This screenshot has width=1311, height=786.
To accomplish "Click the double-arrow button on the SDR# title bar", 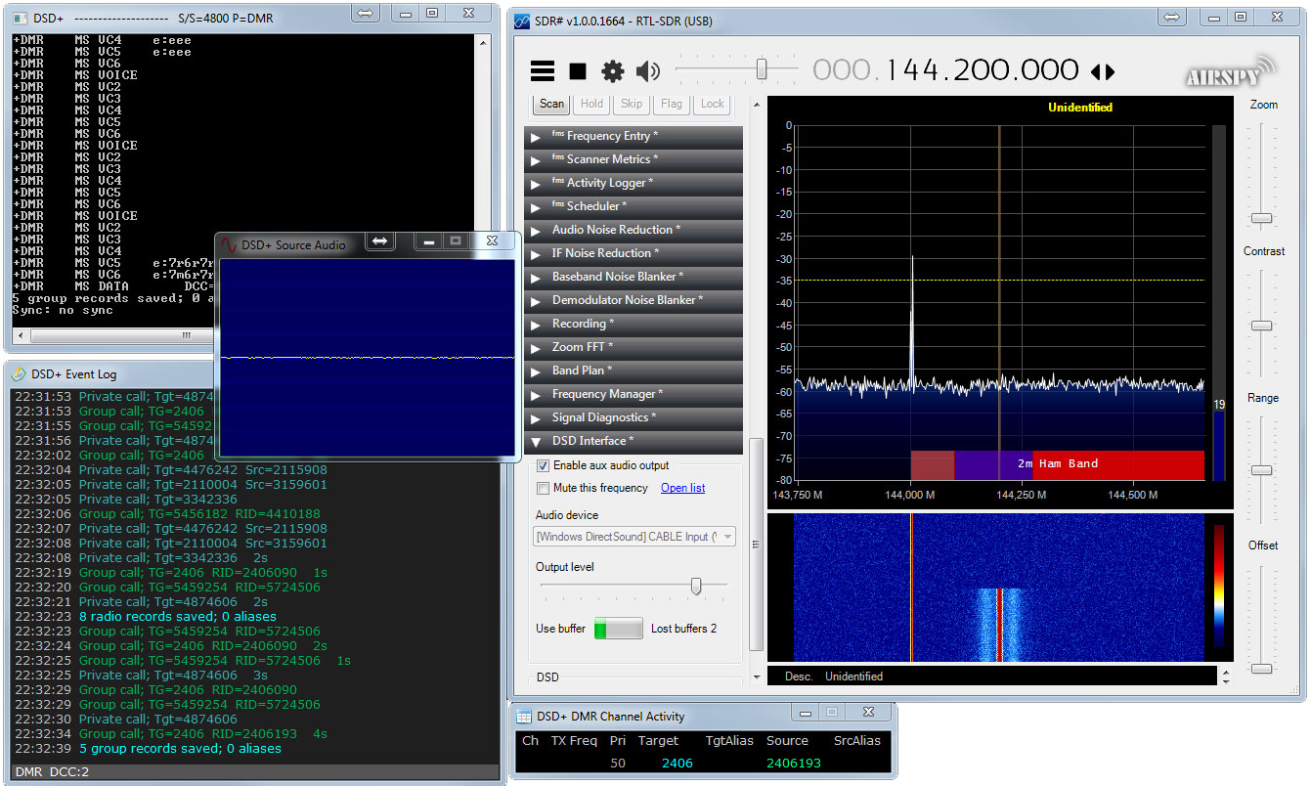I will pyautogui.click(x=1173, y=17).
